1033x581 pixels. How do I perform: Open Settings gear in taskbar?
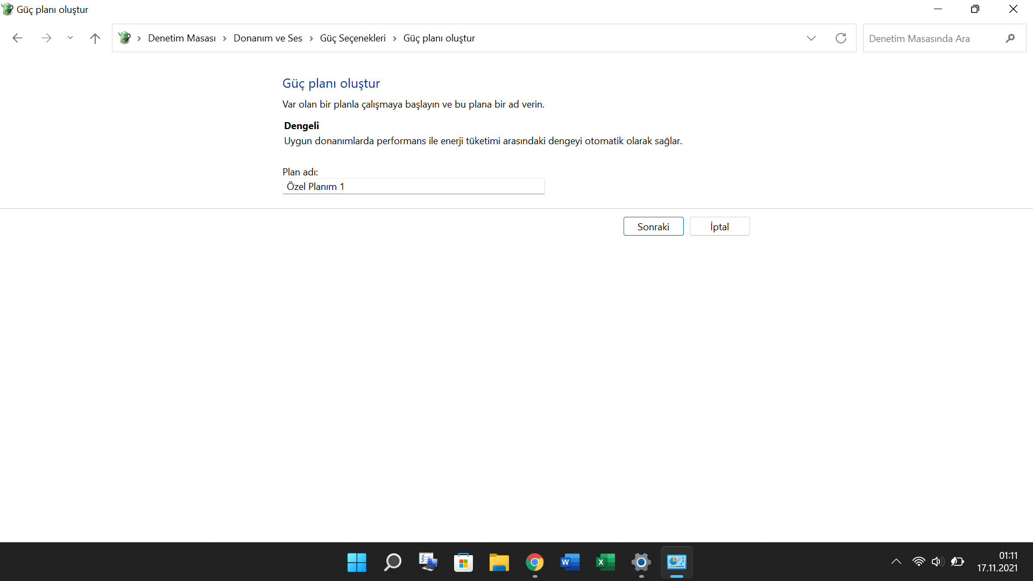tap(641, 562)
